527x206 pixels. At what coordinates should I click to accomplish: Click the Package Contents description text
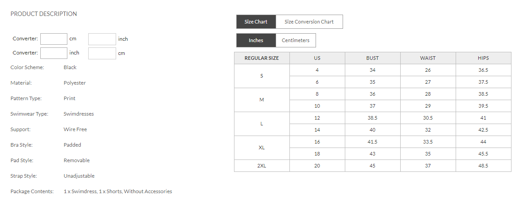coord(117,191)
